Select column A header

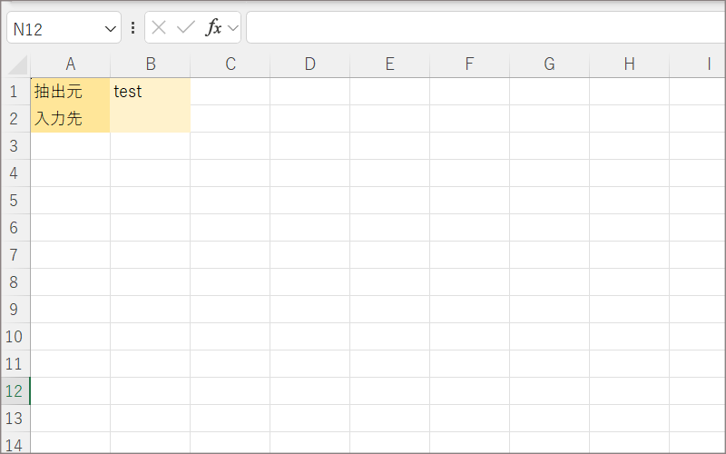coord(70,64)
